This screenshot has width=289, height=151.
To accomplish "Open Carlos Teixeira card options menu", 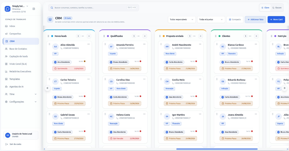I will point(89,79).
